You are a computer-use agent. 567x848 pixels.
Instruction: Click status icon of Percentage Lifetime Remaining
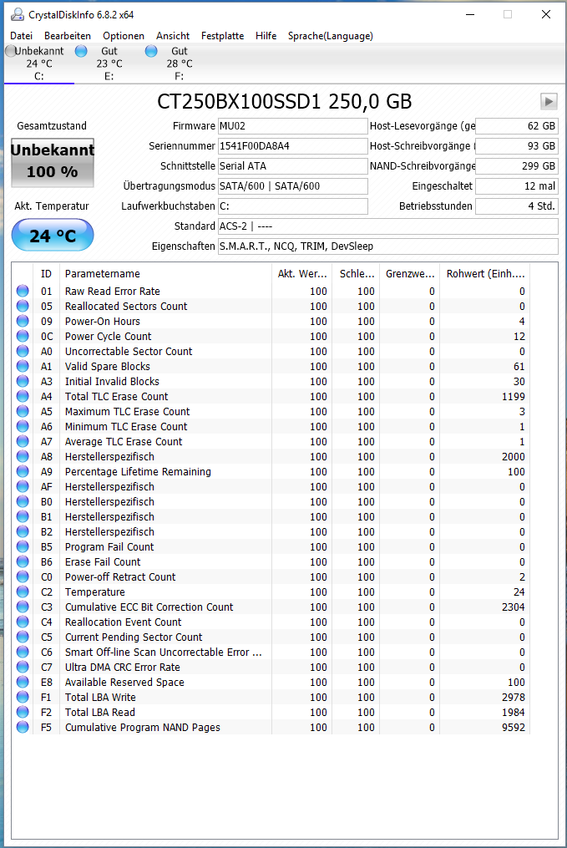pyautogui.click(x=23, y=471)
